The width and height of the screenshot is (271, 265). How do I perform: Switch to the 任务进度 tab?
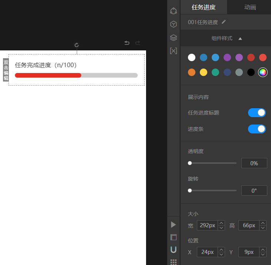pyautogui.click(x=204, y=7)
